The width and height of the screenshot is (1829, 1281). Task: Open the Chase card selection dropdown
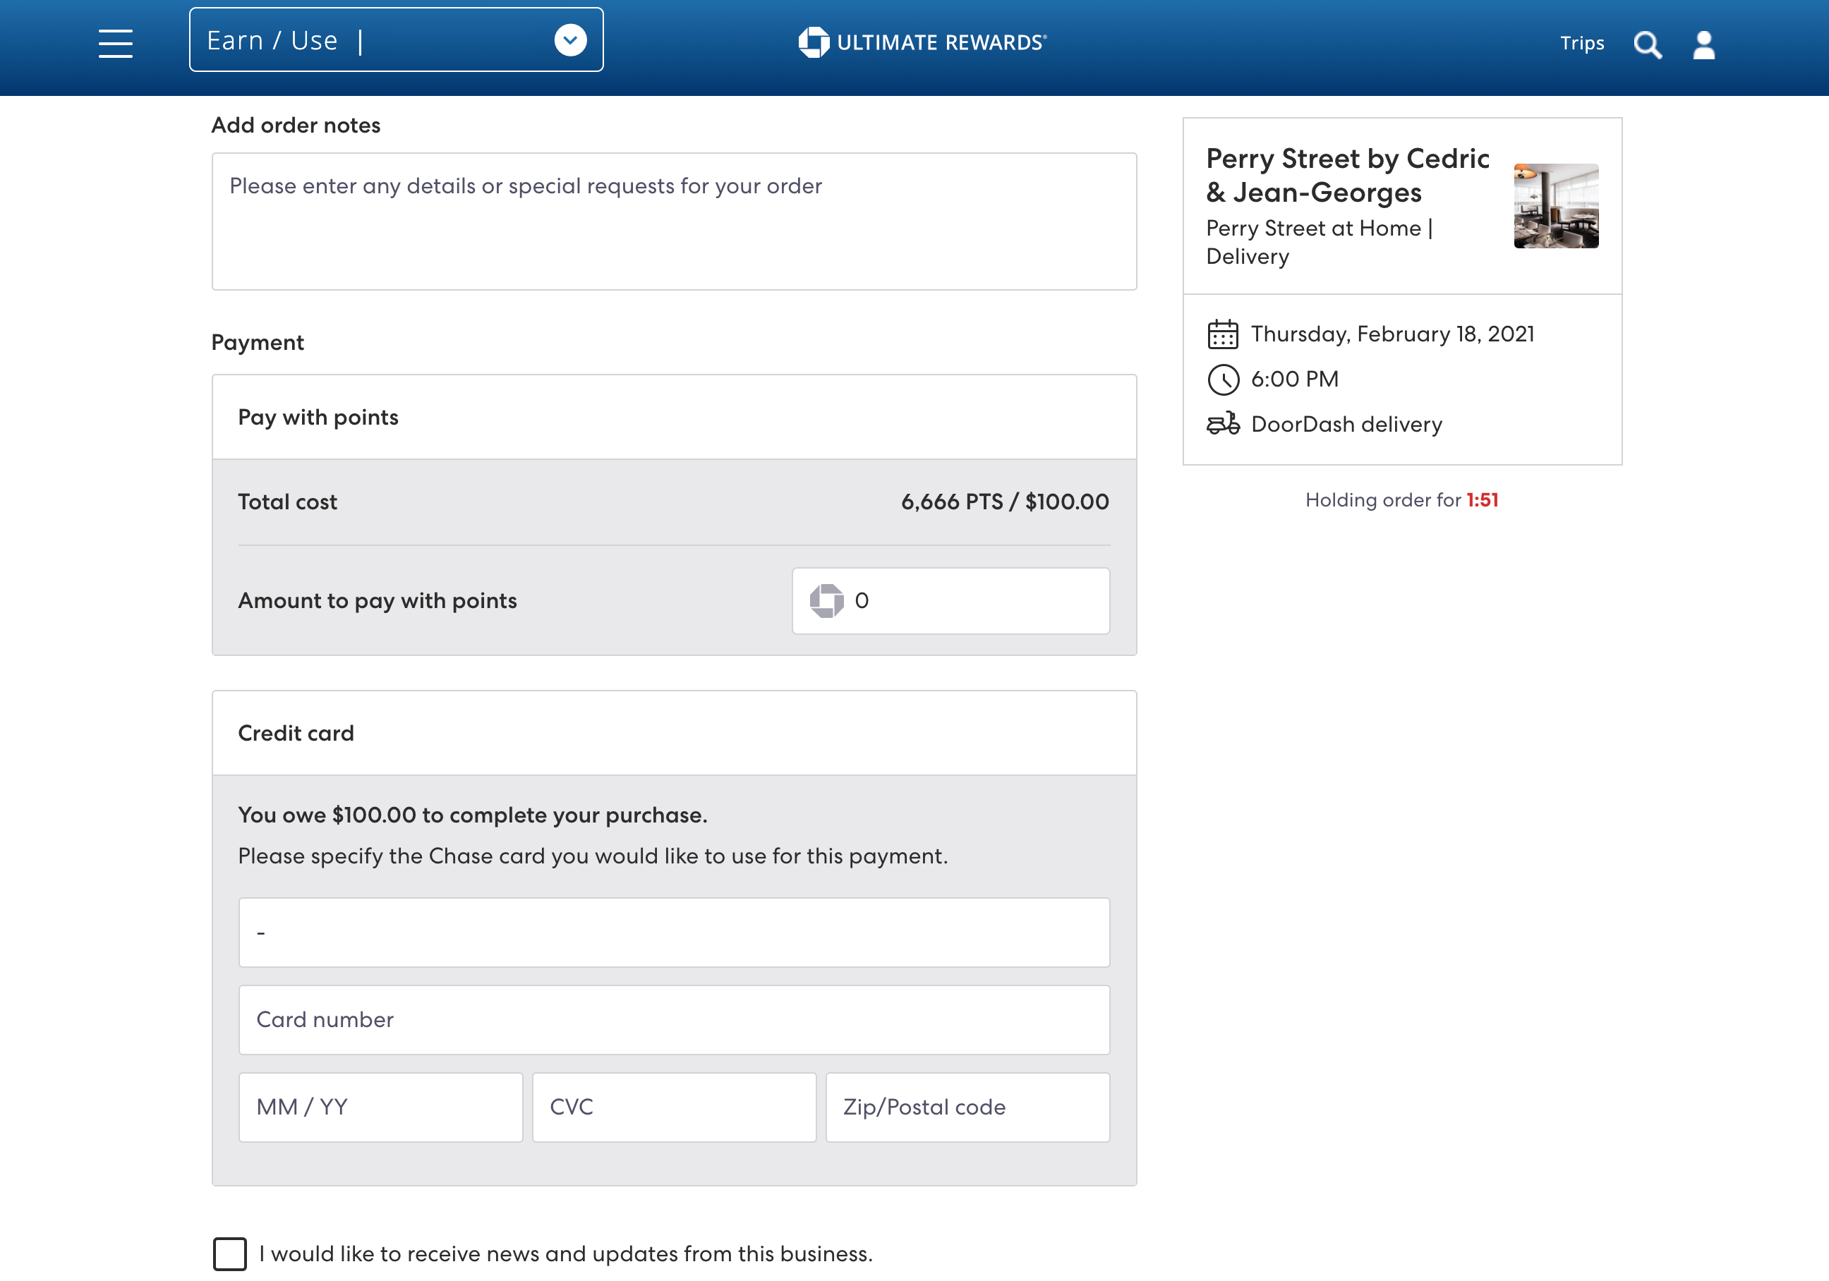click(673, 932)
